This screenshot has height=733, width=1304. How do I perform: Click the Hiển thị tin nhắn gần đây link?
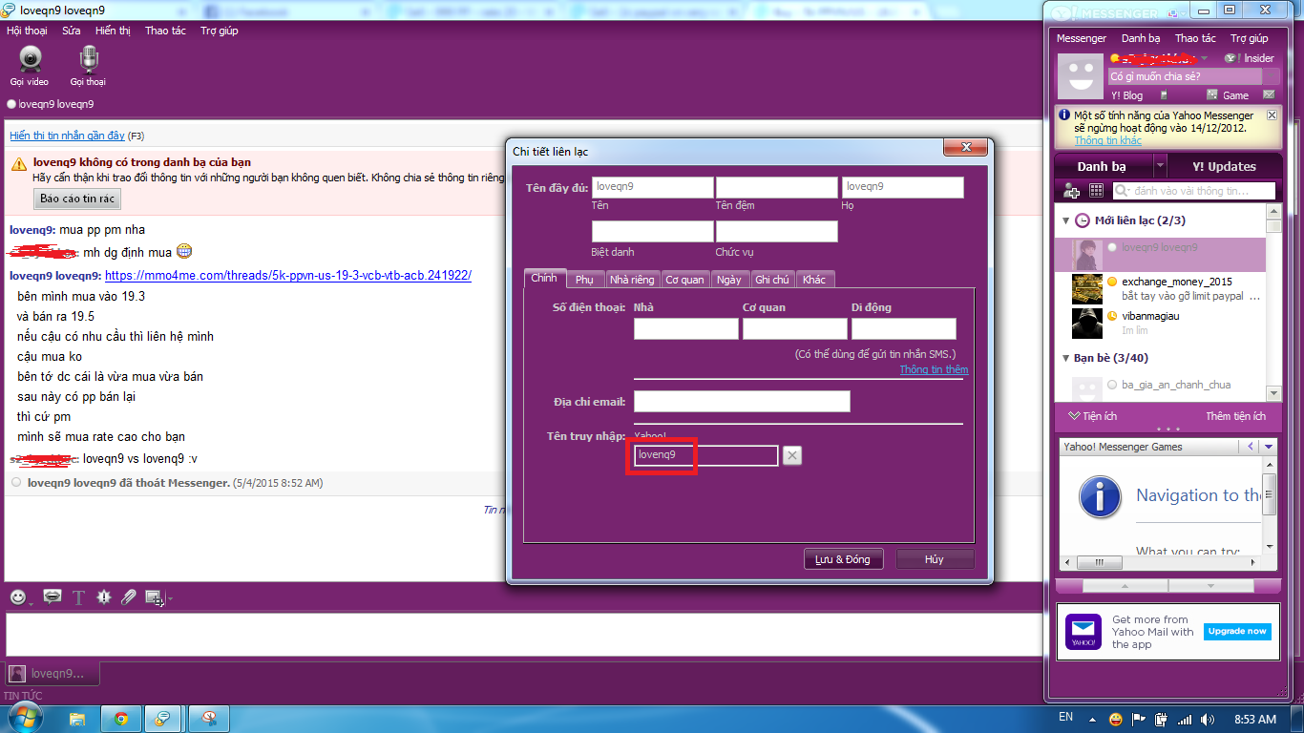click(67, 136)
